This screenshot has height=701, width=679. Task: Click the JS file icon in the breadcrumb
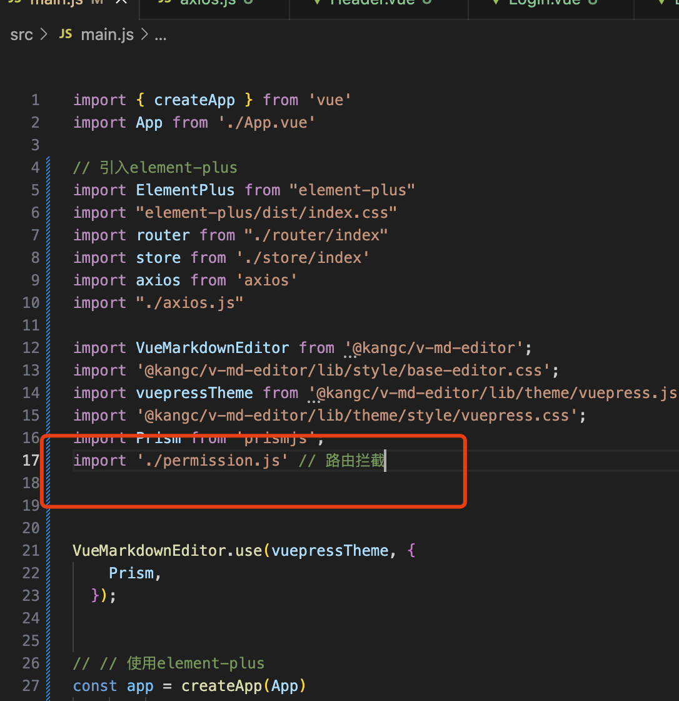65,34
